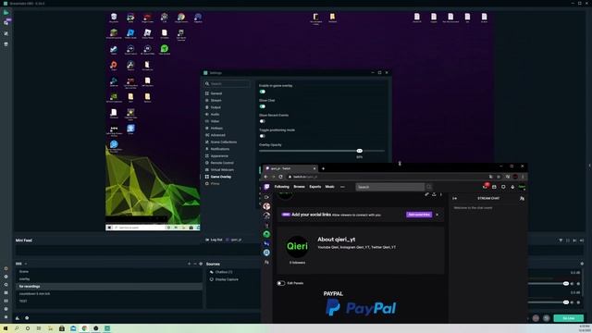Viewport: 592px width, 333px height.
Task: Adjust lower mixer volume slider handle
Action: point(565,302)
